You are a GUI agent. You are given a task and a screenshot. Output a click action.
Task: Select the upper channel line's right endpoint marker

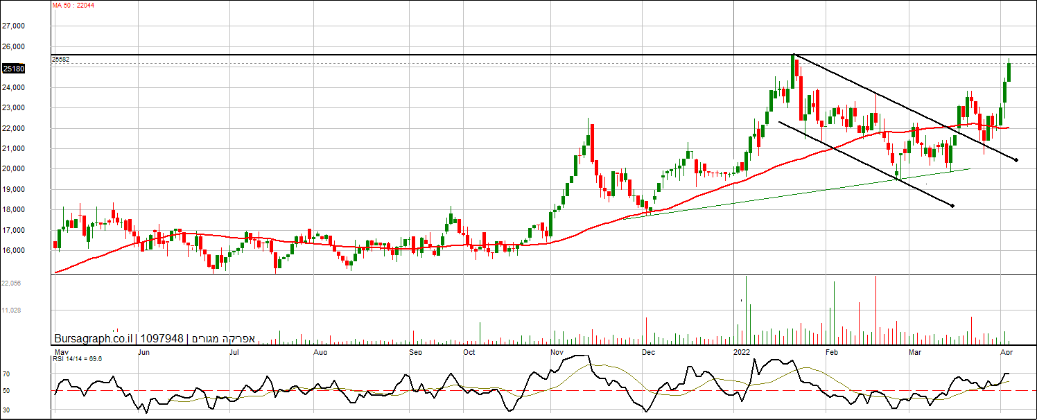click(1016, 160)
